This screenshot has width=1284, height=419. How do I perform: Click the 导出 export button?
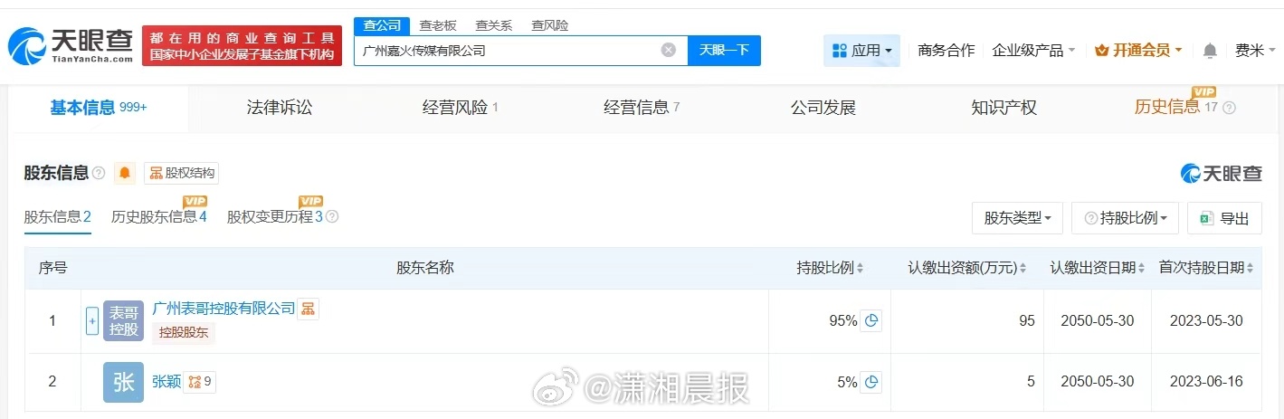tap(1224, 218)
